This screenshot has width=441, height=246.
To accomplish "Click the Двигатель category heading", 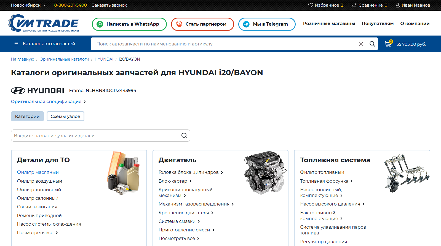I will click(x=177, y=160).
